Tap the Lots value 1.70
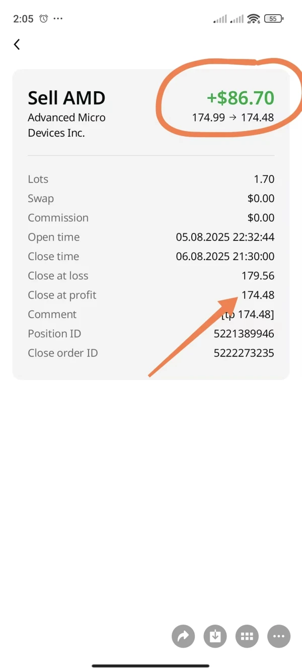The width and height of the screenshot is (302, 672). (x=264, y=179)
